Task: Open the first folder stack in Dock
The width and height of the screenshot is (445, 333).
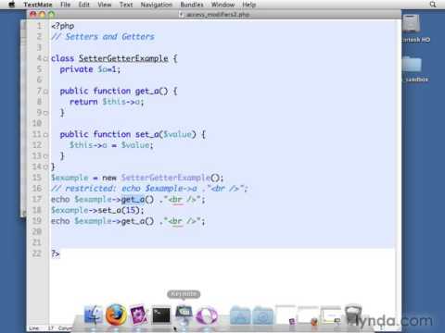Action: pyautogui.click(x=240, y=315)
